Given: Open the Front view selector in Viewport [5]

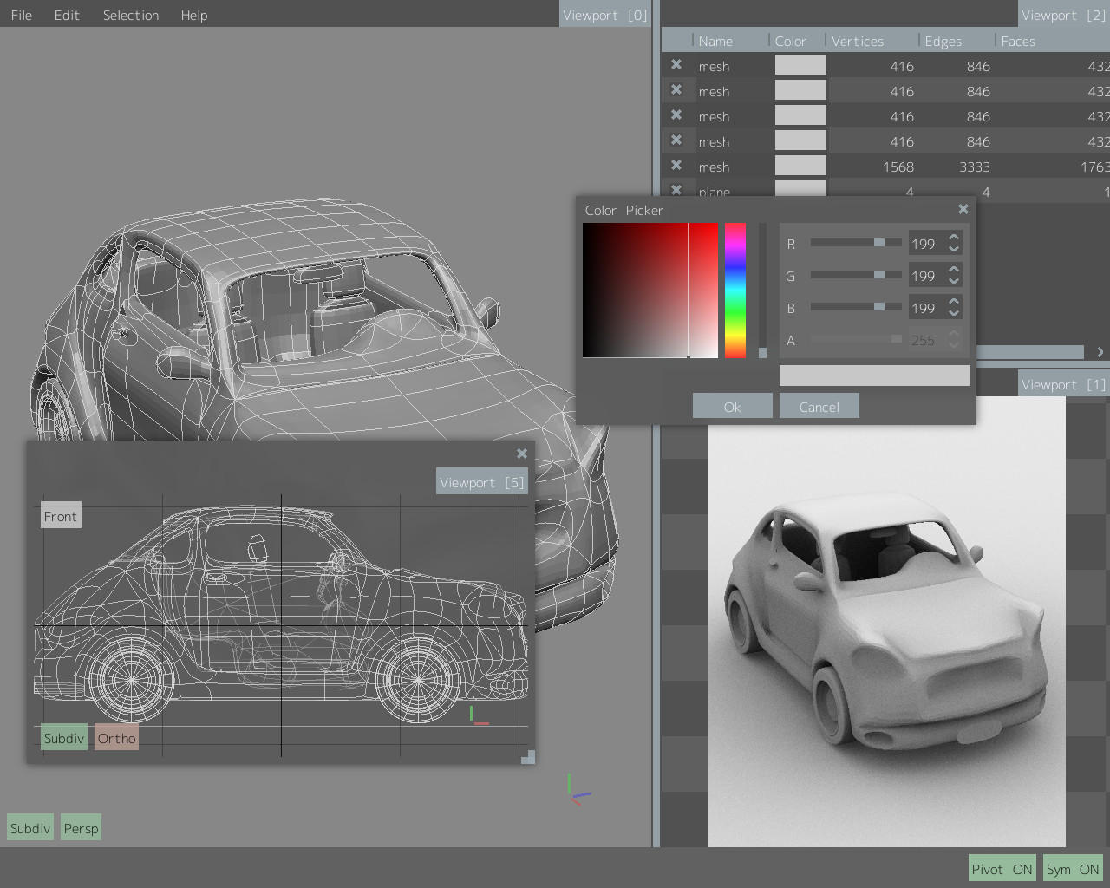Looking at the screenshot, I should point(61,516).
